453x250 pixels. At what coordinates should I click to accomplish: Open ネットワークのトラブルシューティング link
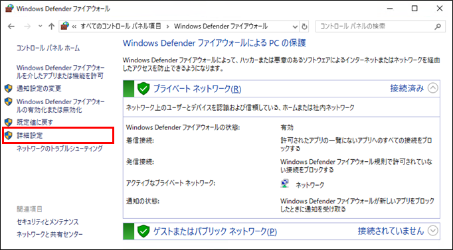coord(60,149)
